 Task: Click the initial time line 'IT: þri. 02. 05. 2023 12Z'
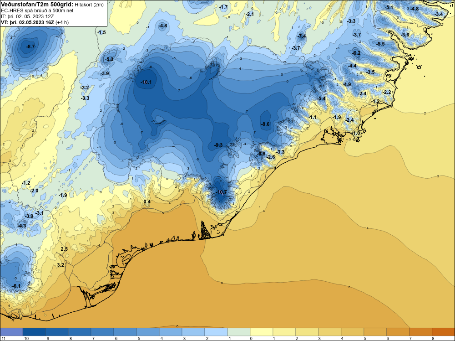point(27,16)
